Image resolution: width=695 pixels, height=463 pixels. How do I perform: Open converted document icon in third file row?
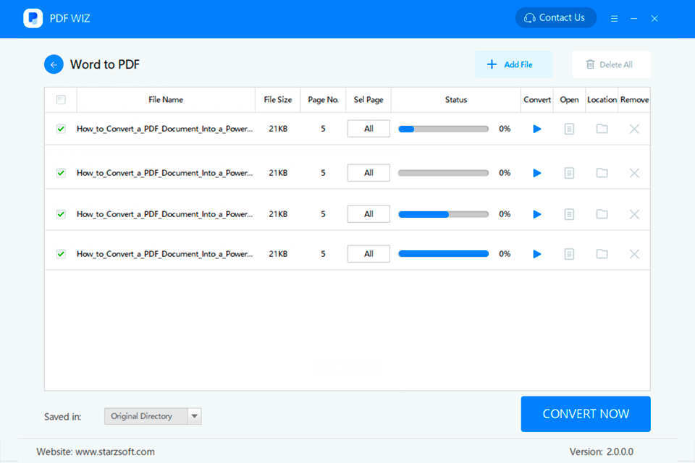click(x=569, y=214)
